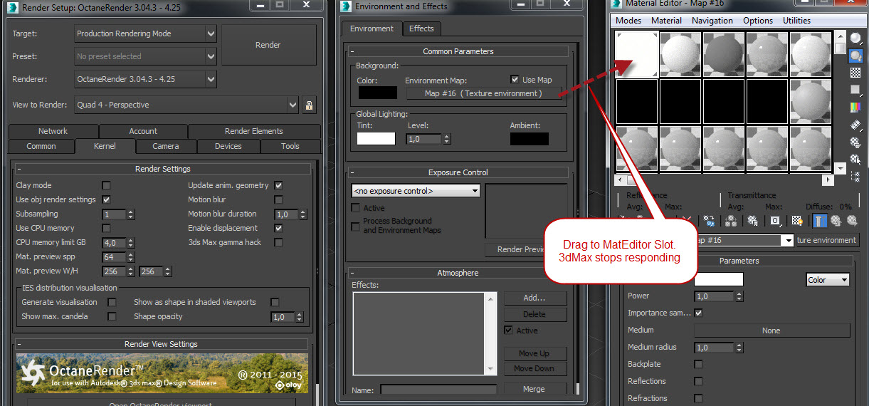Enable the Motion blur checkbox
The width and height of the screenshot is (869, 406).
click(278, 199)
